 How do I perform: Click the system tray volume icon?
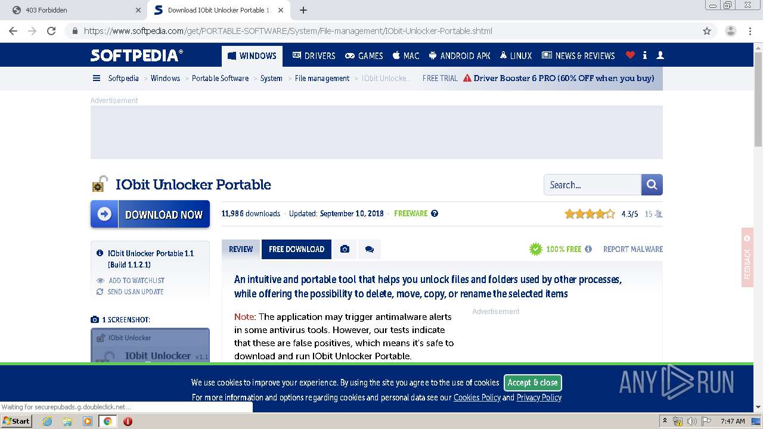click(692, 421)
